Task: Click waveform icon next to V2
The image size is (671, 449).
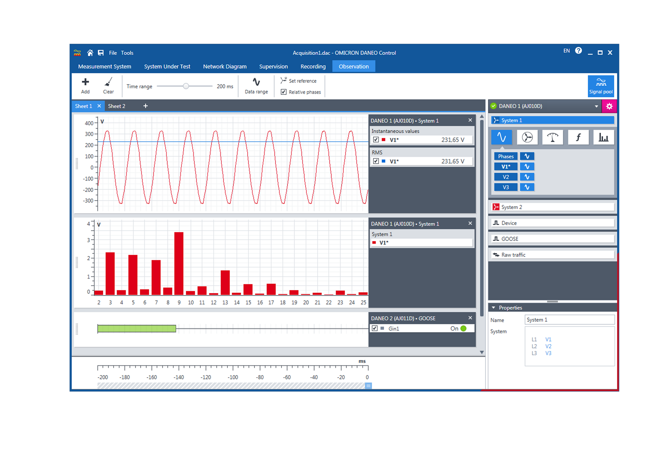Action: (527, 177)
